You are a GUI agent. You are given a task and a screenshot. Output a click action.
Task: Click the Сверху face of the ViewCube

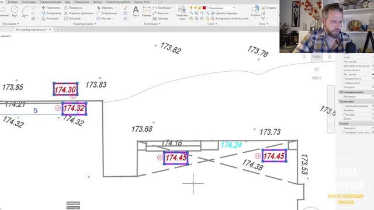[317, 57]
